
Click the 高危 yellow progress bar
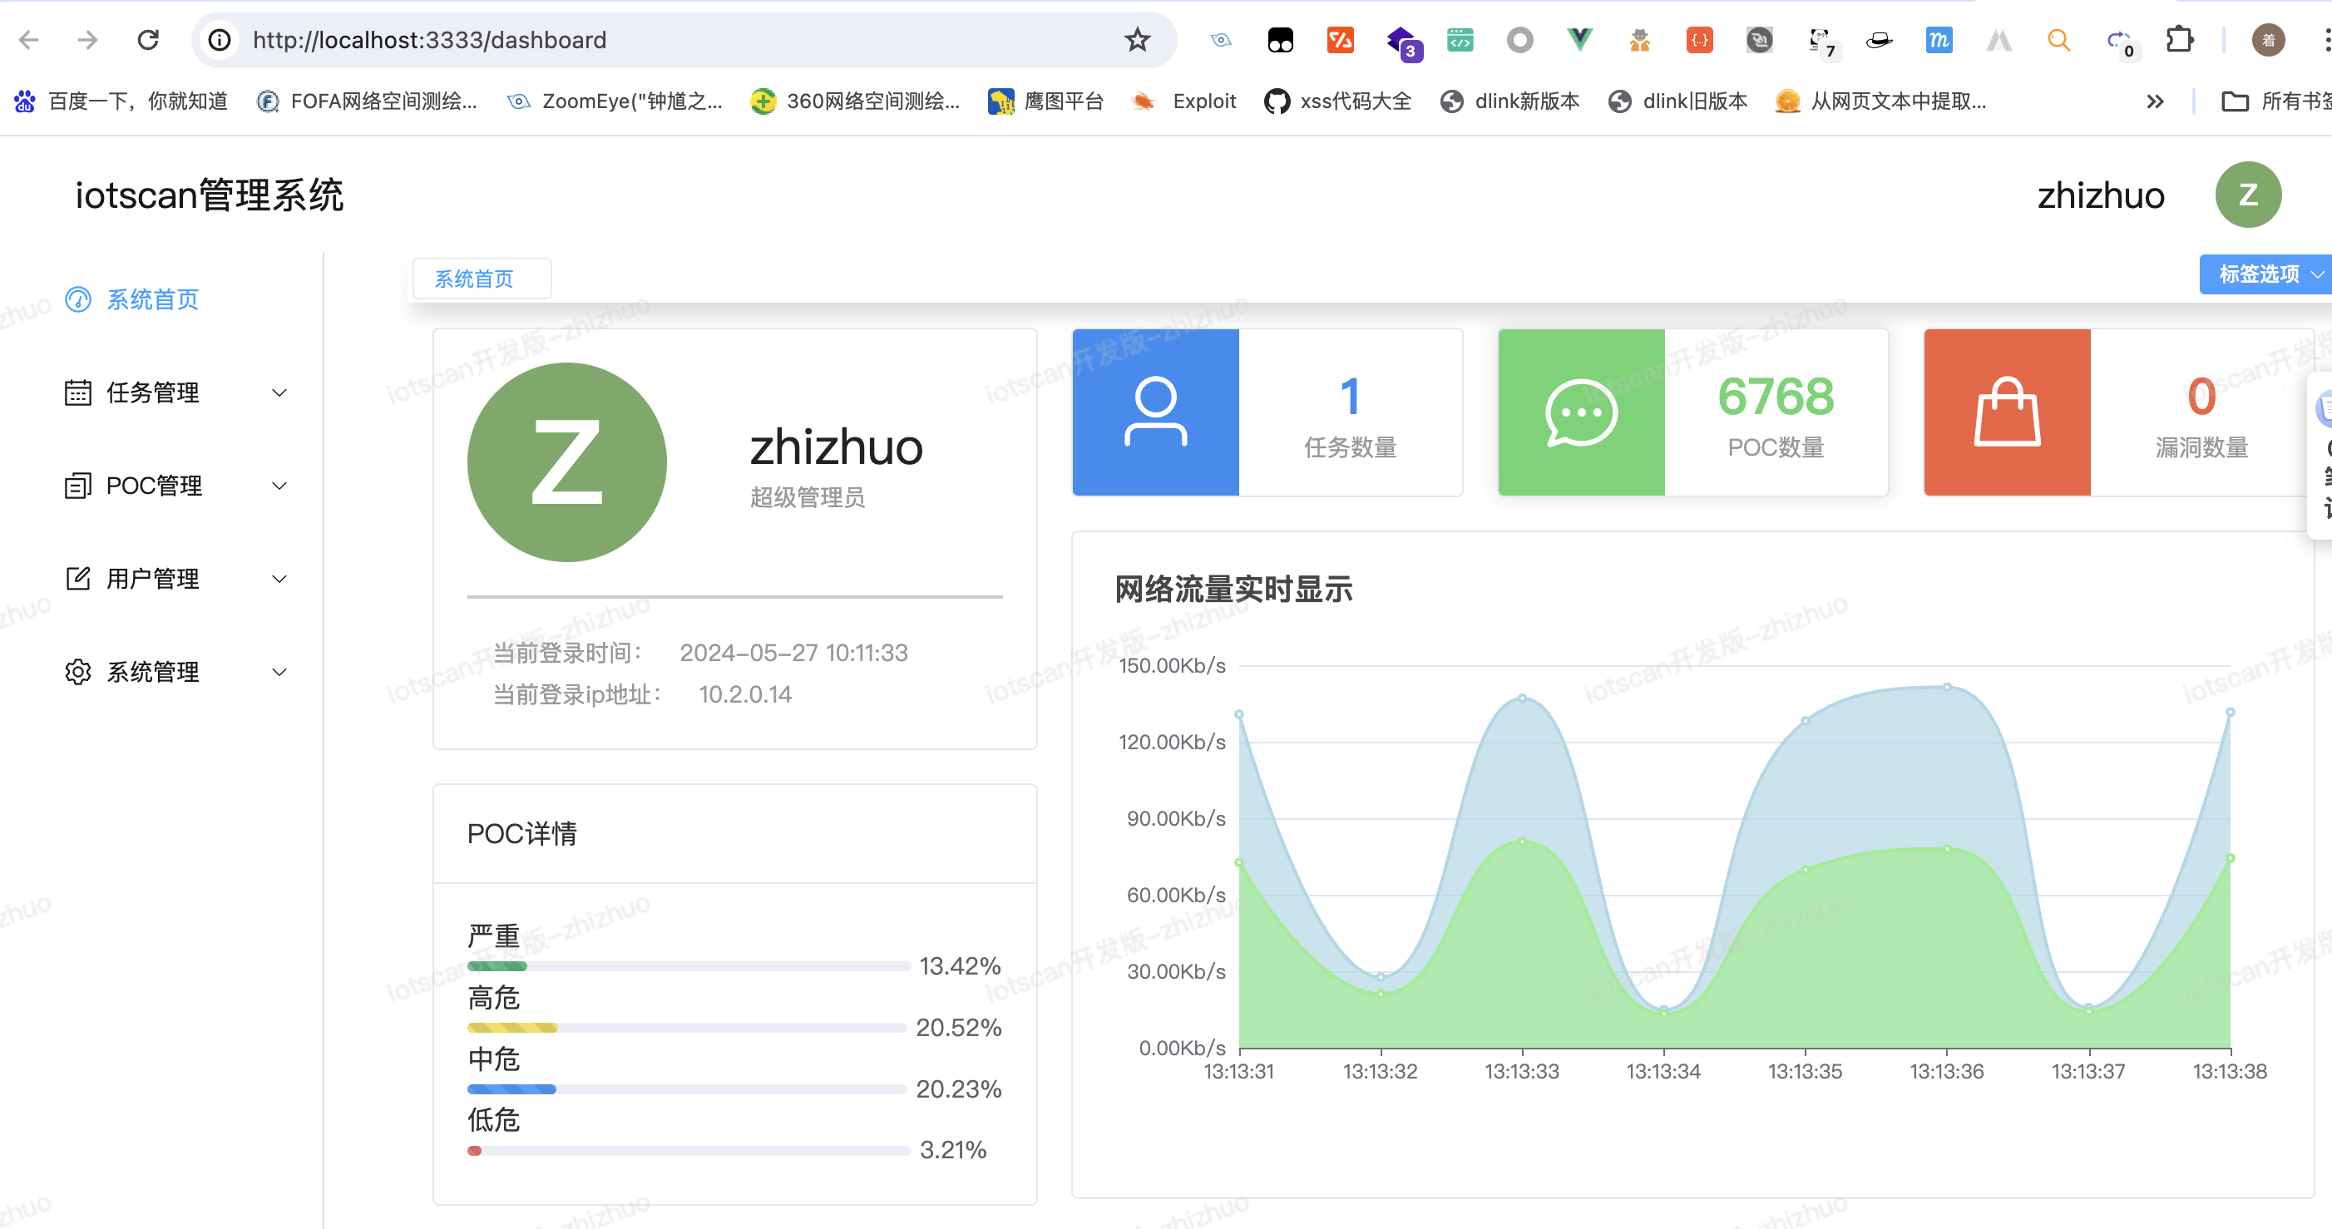pos(512,1027)
